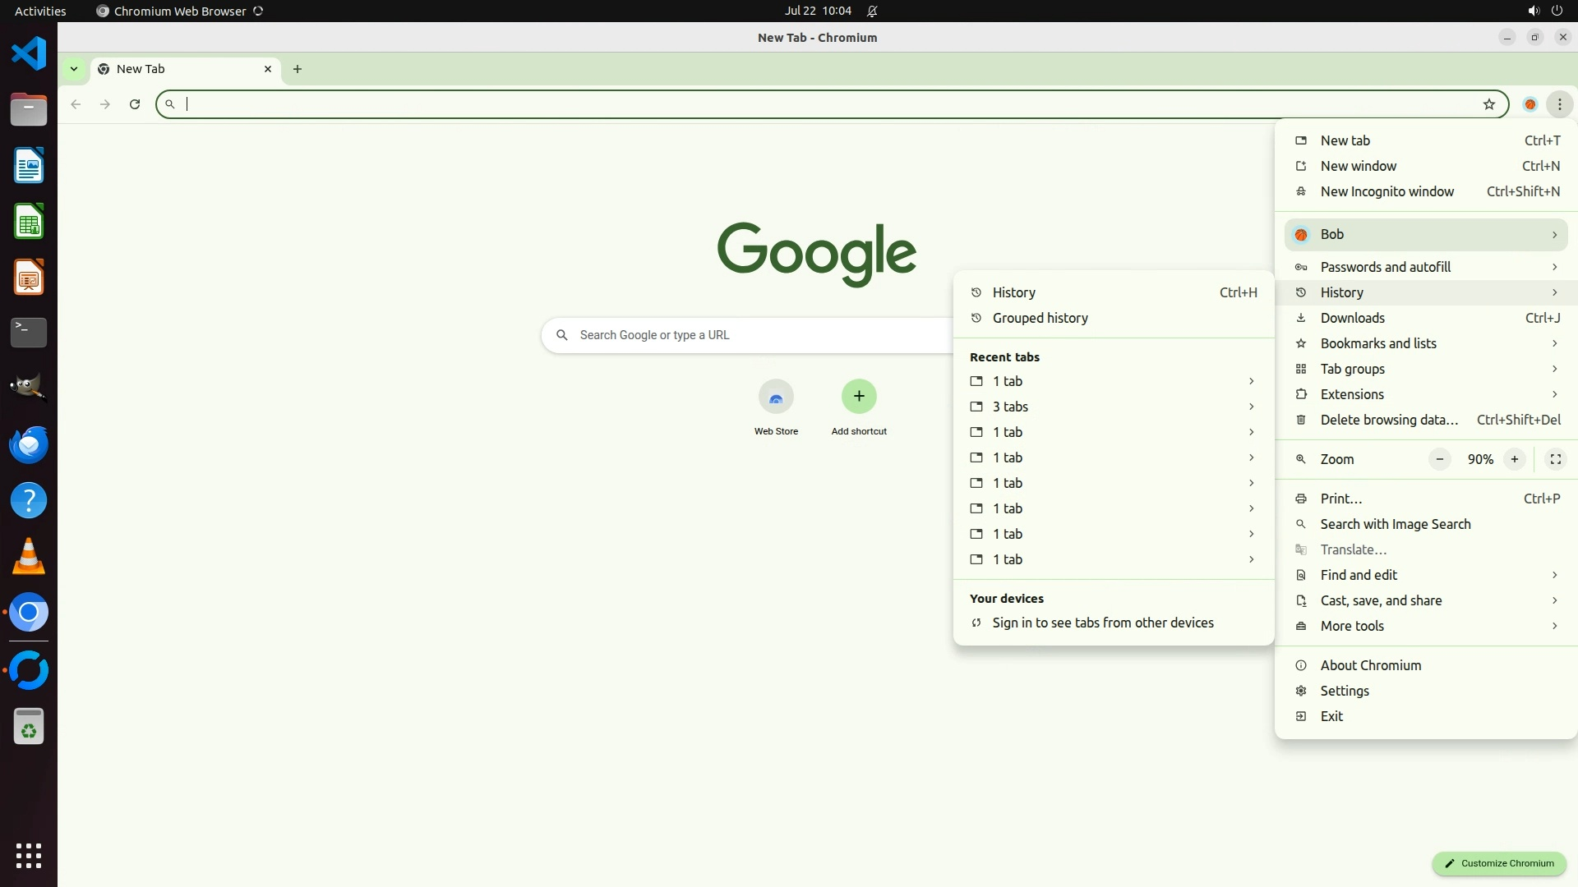The height and width of the screenshot is (887, 1578).
Task: Open the Web Store shortcut
Action: 776,398
